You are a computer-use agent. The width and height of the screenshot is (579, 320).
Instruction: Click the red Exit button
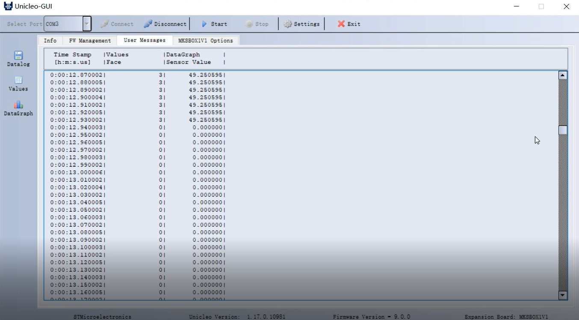point(349,24)
